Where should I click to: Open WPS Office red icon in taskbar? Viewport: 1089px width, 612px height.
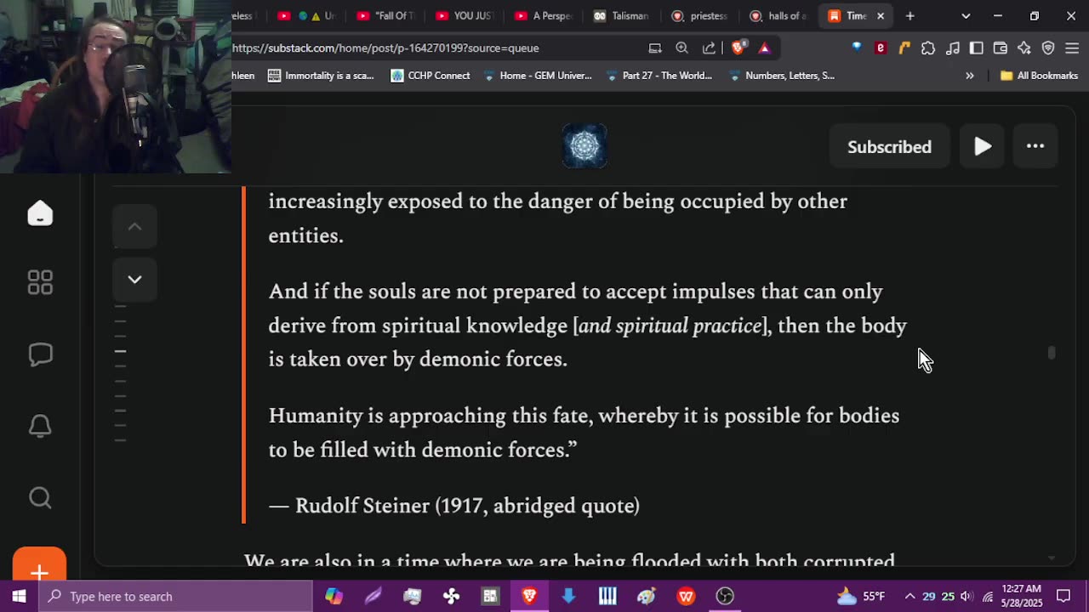pyautogui.click(x=686, y=596)
